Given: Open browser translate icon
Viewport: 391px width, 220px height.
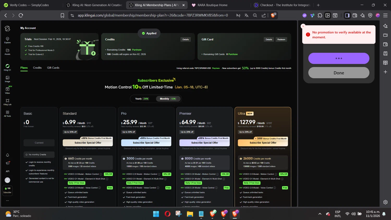Looking at the screenshot, I should pyautogui.click(x=246, y=15).
